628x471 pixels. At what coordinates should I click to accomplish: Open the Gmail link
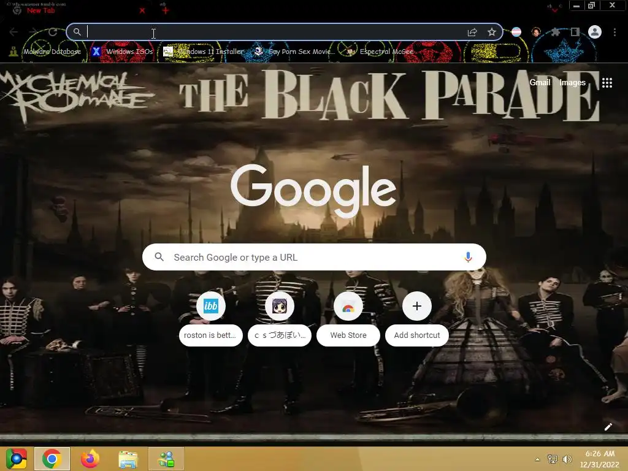coord(540,83)
